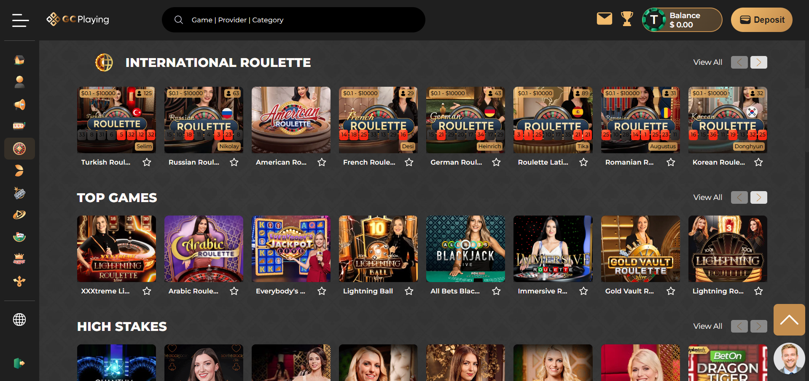Open the mail inbox envelope icon
The width and height of the screenshot is (809, 381).
[x=605, y=19]
